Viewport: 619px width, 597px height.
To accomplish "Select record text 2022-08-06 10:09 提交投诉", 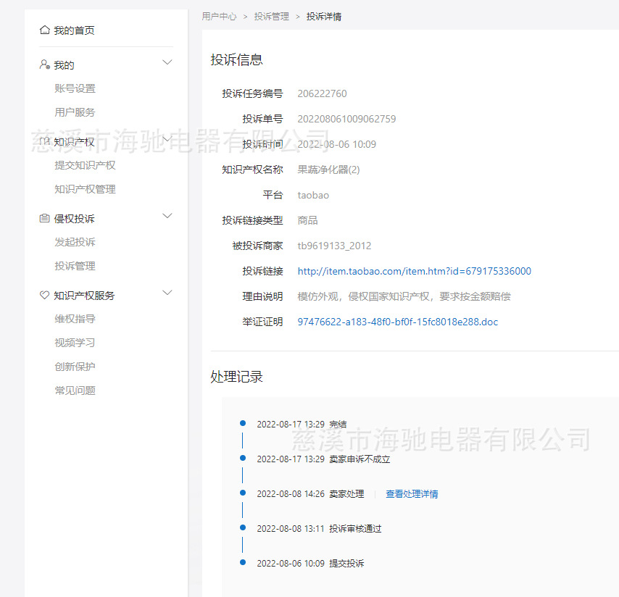I will pos(310,564).
